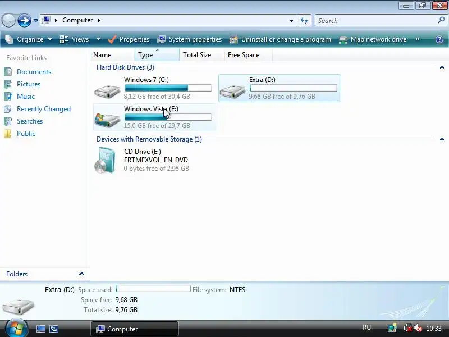This screenshot has height=337, width=449.
Task: Open the Public favorite link
Action: click(x=26, y=134)
